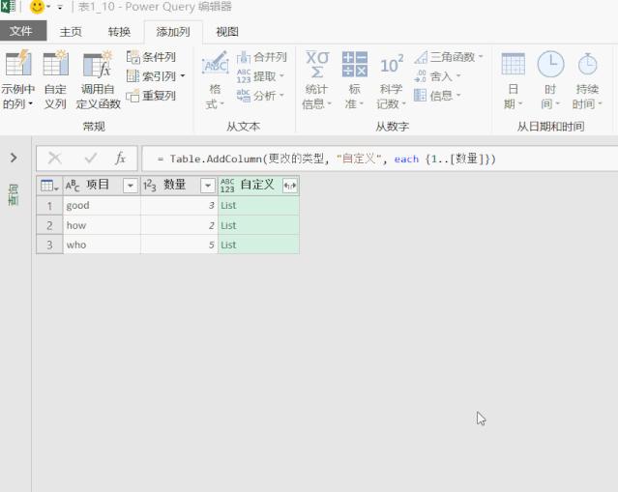Open the 信息 information dropdown

click(x=437, y=96)
